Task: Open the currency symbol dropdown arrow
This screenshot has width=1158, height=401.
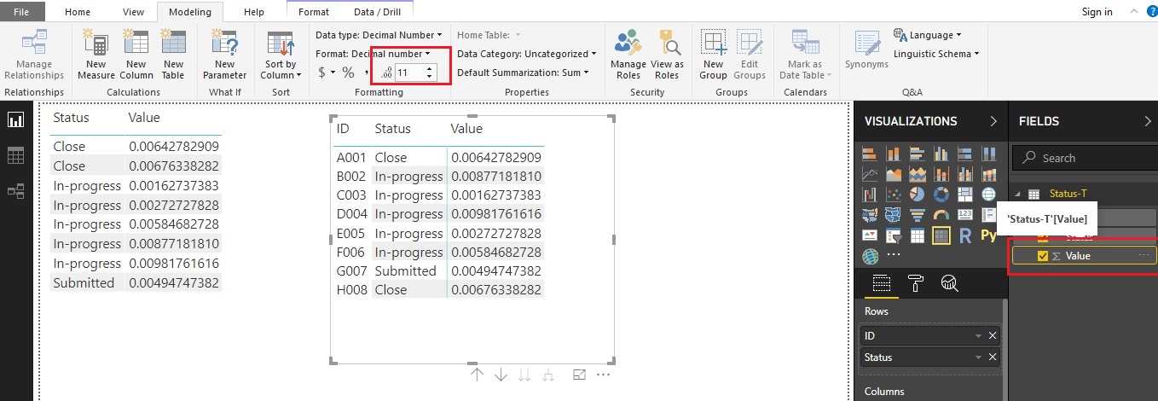Action: click(333, 73)
